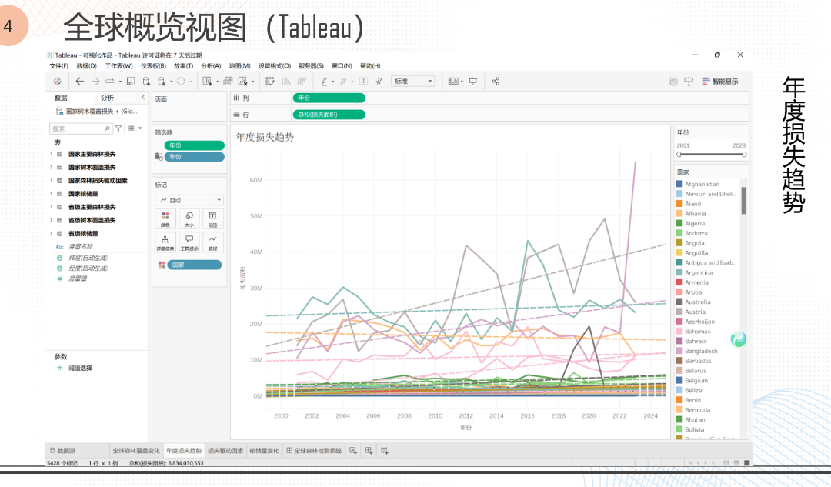Save the workbook with the disk icon
Viewport: 831px width, 487px height.
click(131, 81)
